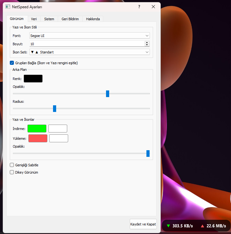Open the Sistem tab
This screenshot has height=234, width=231.
click(x=49, y=19)
